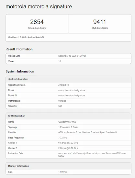Select the Model ID row's value
The width and height of the screenshot is (135, 178).
[x=72, y=95]
